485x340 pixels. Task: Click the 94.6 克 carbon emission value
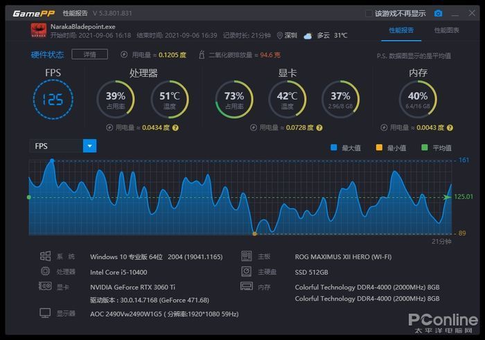click(x=270, y=55)
